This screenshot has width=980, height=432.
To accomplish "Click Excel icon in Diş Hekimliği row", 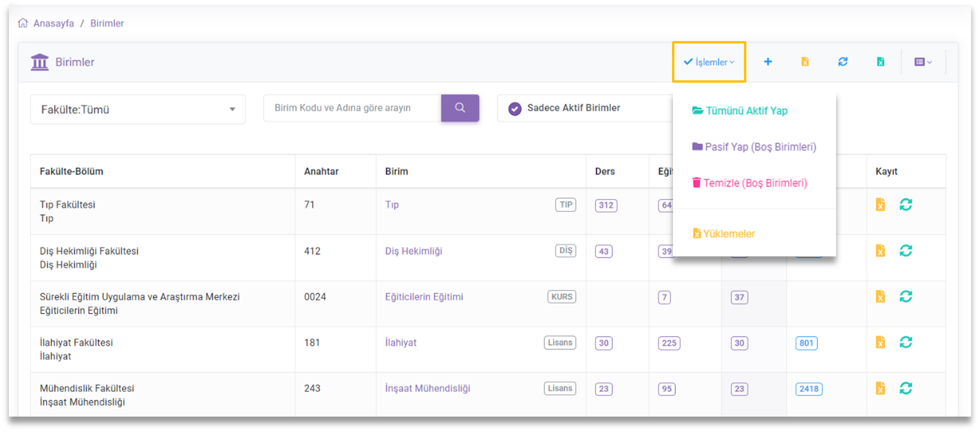I will pyautogui.click(x=880, y=251).
